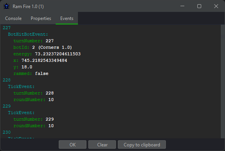Open the Properties tab
The image size is (225, 151).
point(41,18)
